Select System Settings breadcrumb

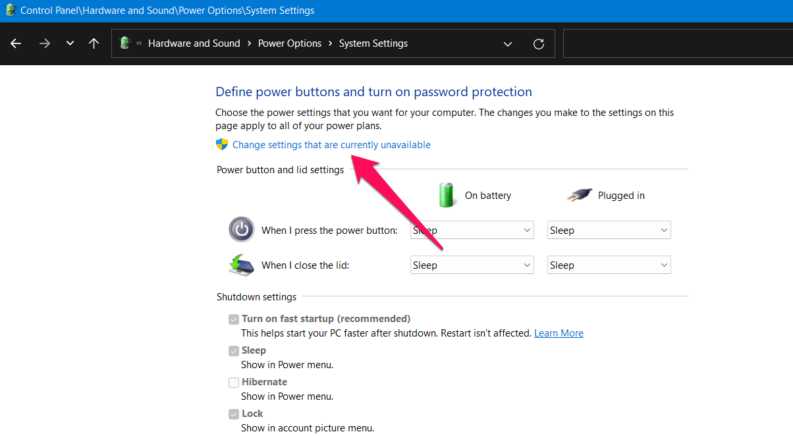373,43
